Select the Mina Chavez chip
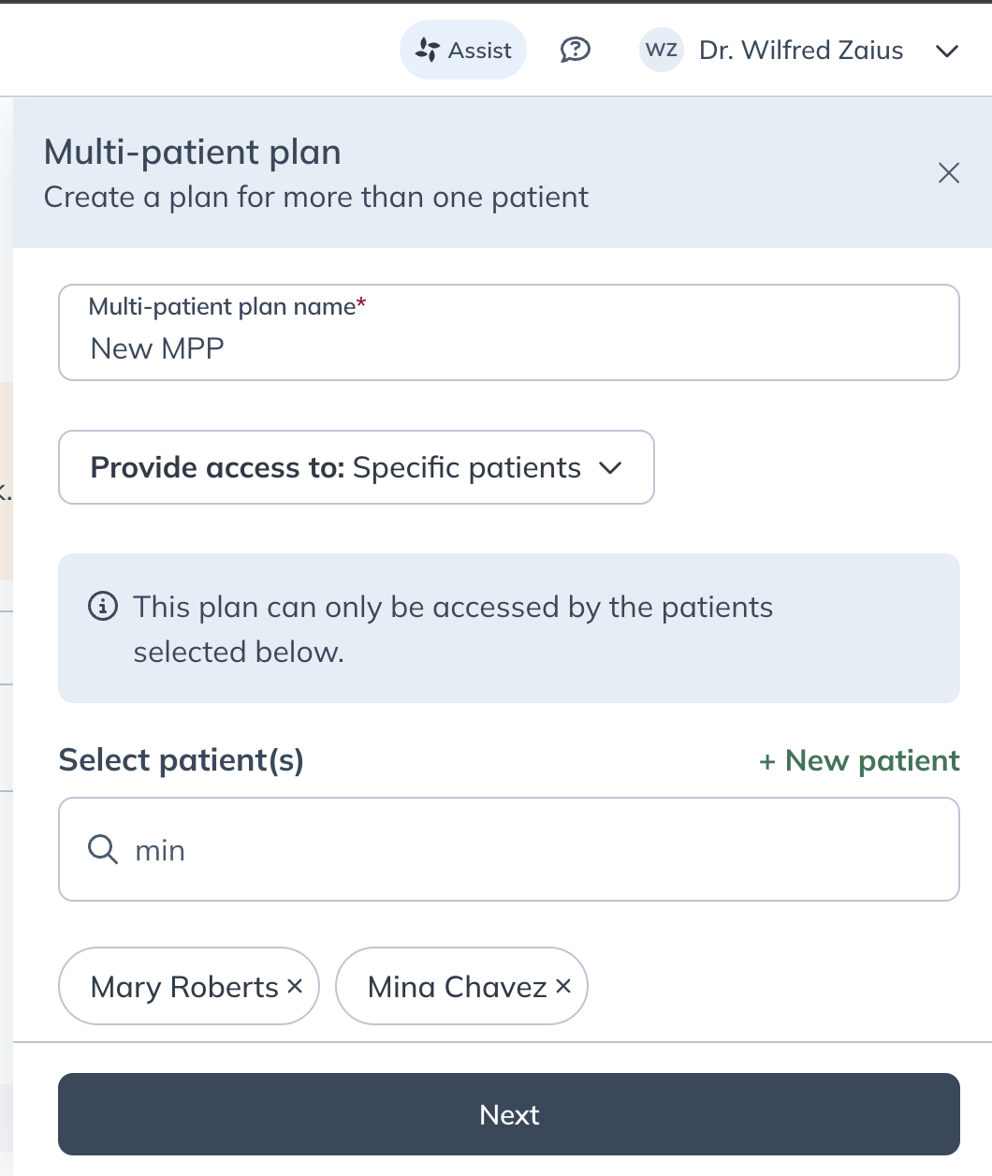 pos(456,987)
